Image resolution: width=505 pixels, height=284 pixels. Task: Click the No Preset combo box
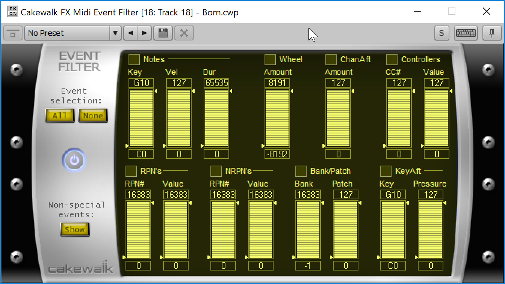(68, 33)
